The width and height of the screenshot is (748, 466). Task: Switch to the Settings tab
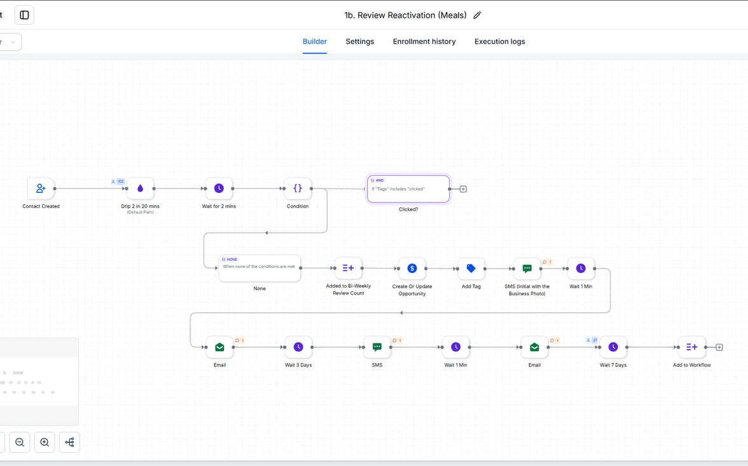[x=360, y=41]
